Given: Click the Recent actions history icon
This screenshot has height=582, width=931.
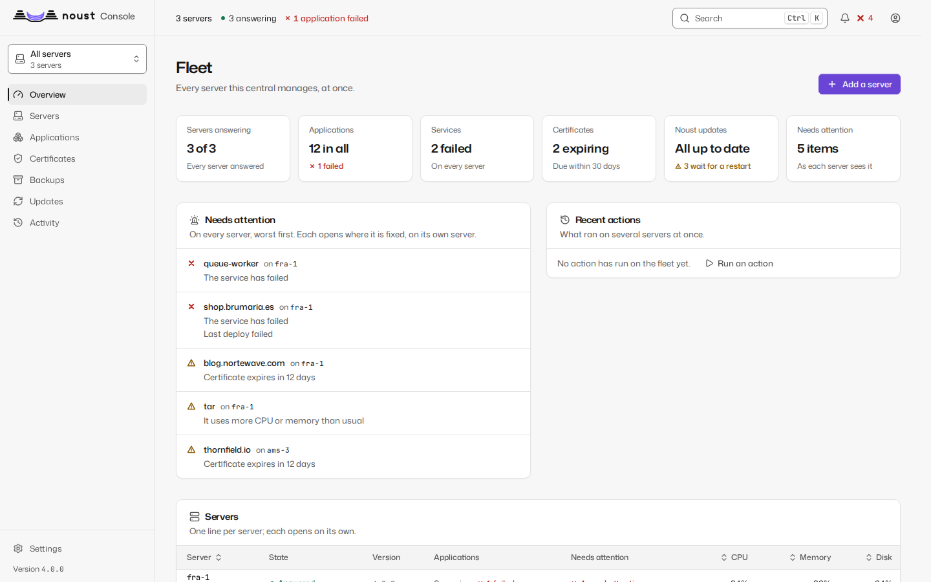Looking at the screenshot, I should [x=565, y=220].
